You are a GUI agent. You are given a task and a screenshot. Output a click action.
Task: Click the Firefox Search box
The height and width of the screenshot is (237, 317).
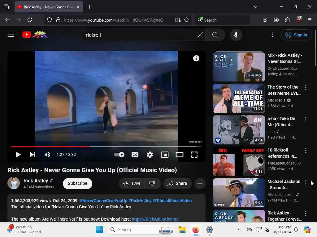click(222, 20)
